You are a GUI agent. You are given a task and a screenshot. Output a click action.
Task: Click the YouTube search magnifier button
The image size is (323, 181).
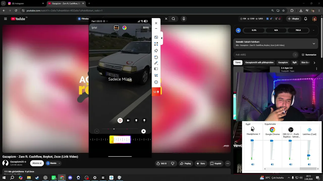[173, 19]
